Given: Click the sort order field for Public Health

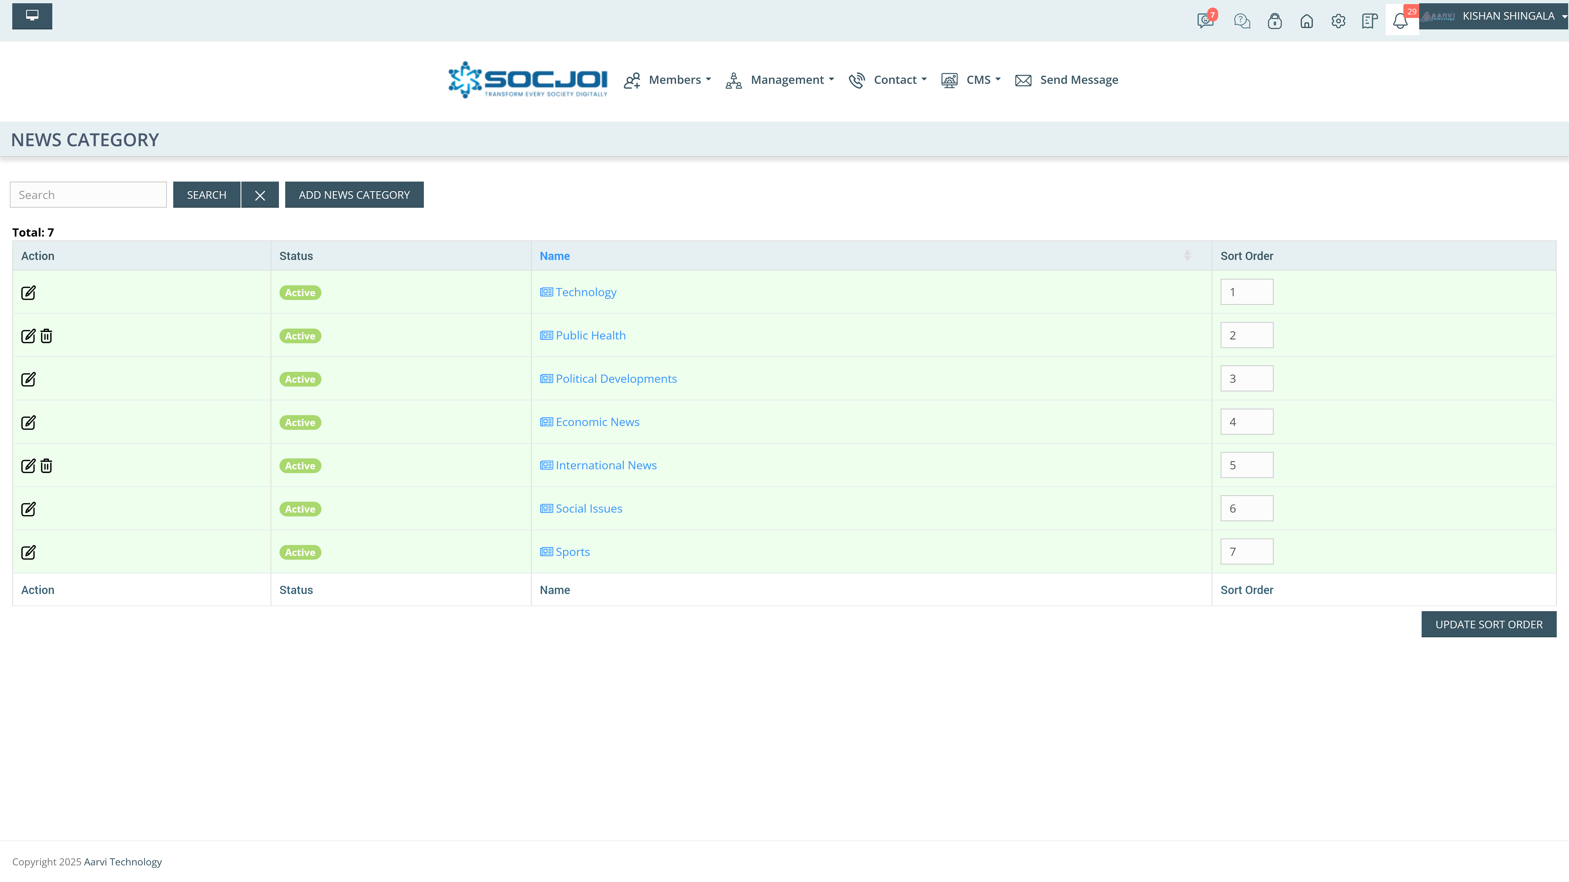Looking at the screenshot, I should tap(1247, 335).
